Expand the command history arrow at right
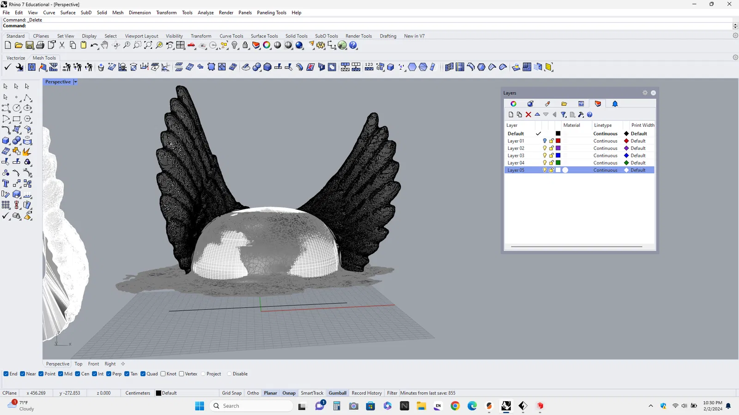 pos(735,26)
